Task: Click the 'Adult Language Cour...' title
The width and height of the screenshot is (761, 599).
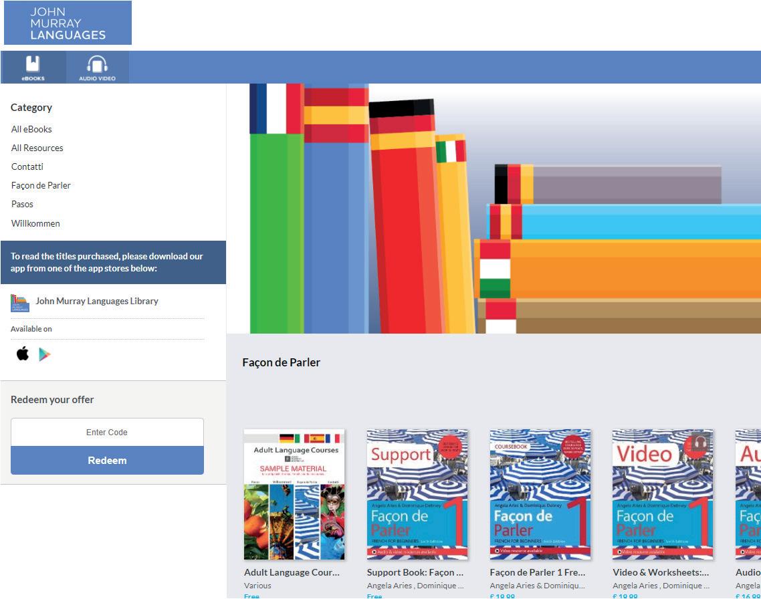Action: 292,572
